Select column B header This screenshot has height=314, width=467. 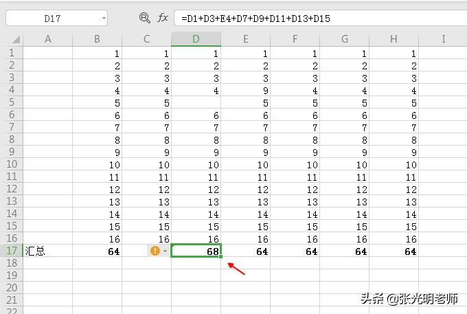point(97,39)
